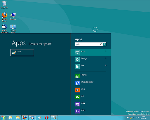
Task: Click the Files document icon
Action: (x=77, y=67)
